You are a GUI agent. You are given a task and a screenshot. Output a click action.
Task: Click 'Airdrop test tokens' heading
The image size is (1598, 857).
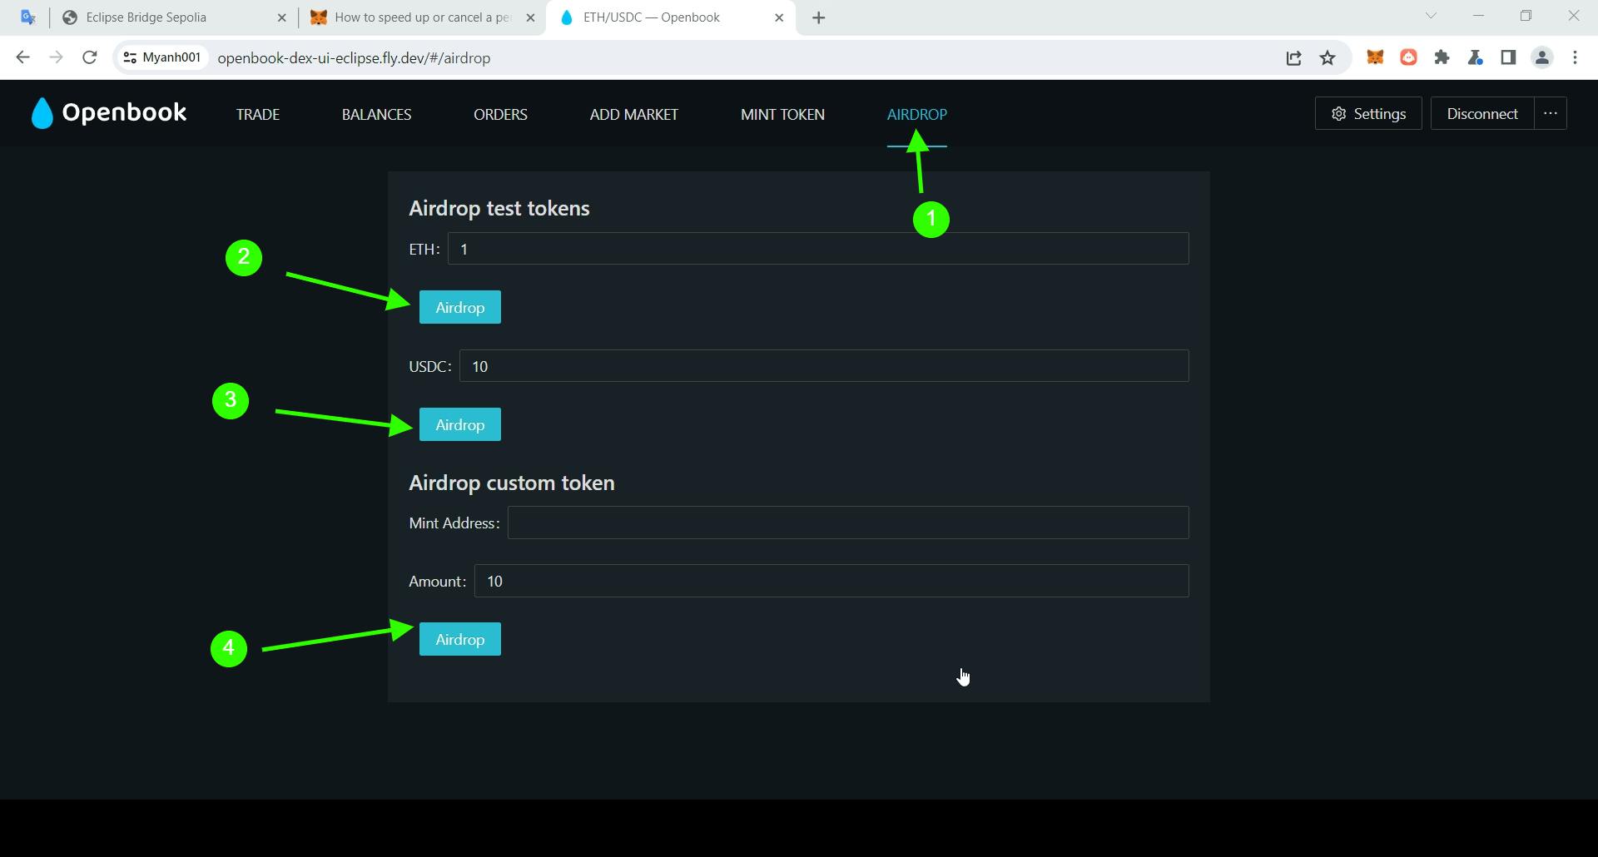[x=499, y=208]
